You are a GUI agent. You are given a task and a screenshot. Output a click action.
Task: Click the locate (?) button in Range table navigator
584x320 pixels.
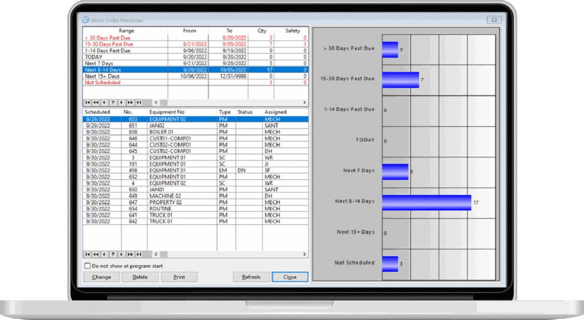pyautogui.click(x=113, y=102)
